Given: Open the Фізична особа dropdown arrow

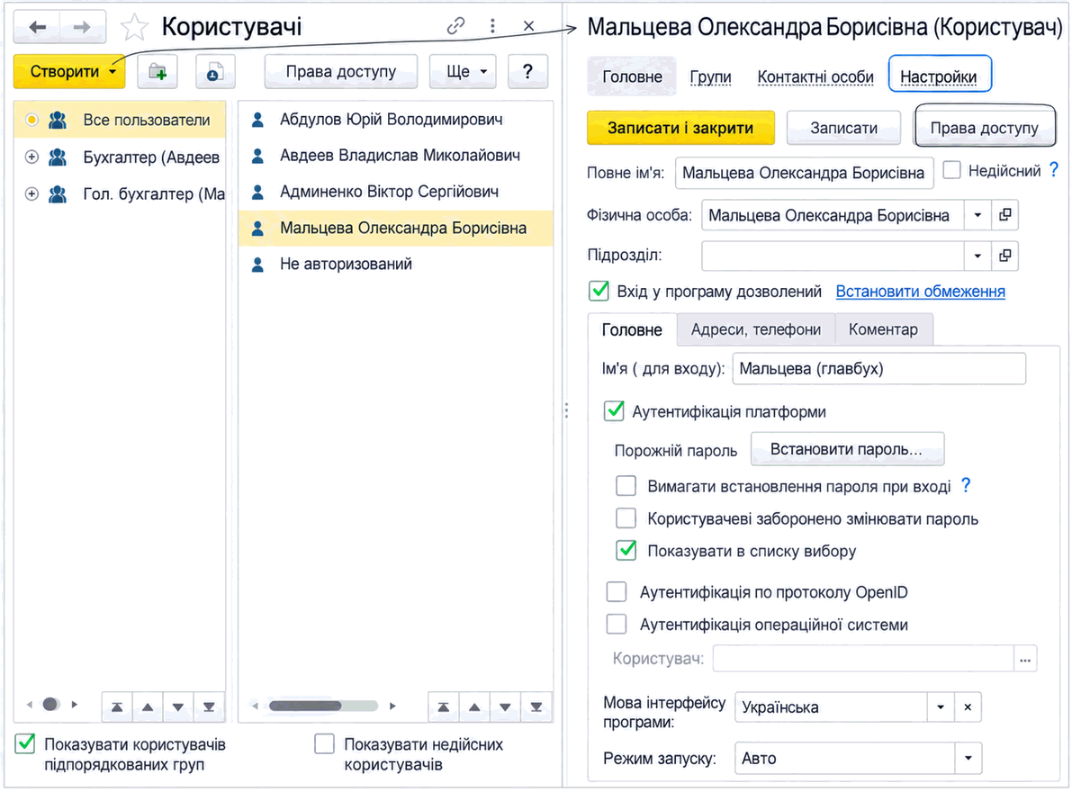Looking at the screenshot, I should pyautogui.click(x=977, y=215).
